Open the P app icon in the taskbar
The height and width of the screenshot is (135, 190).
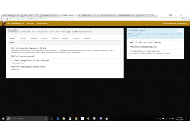tap(82, 119)
